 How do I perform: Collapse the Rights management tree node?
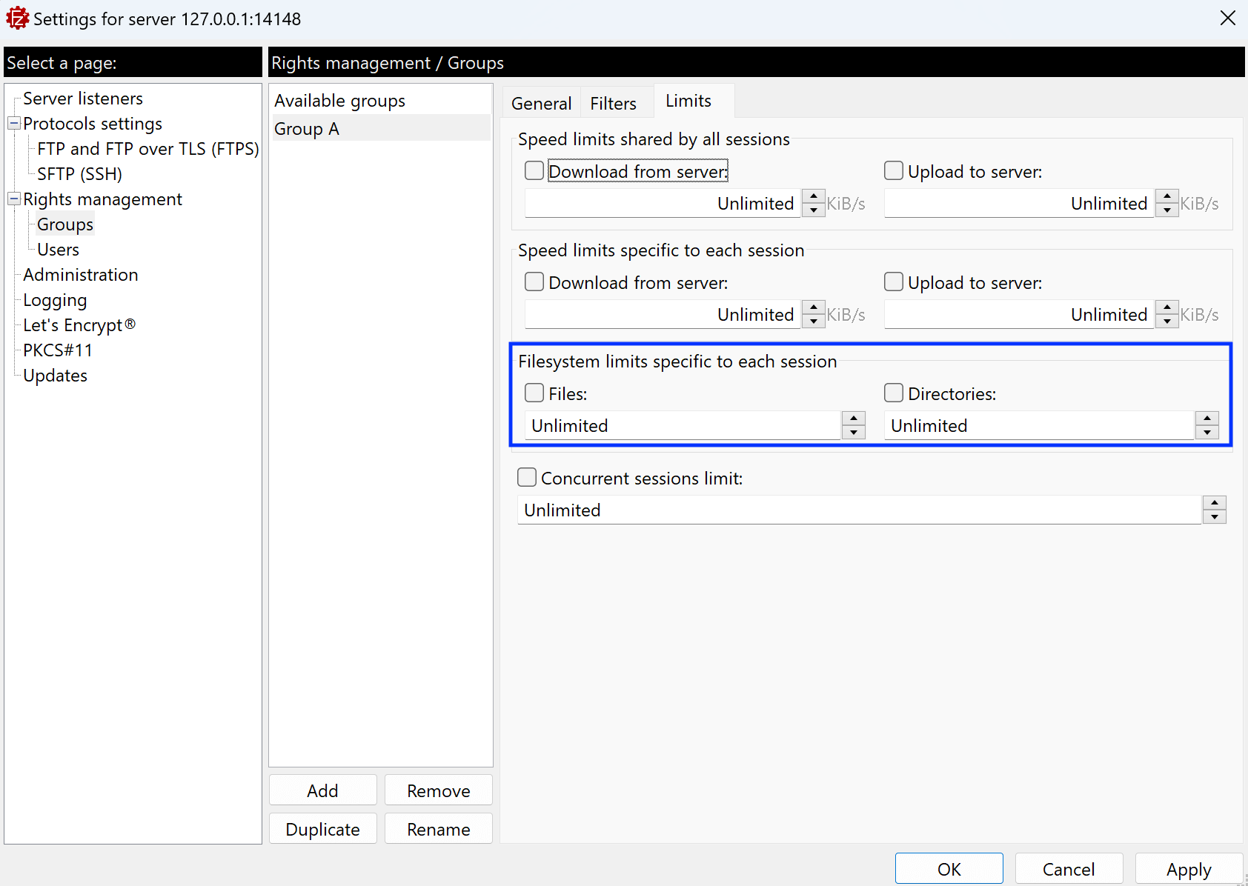tap(14, 199)
